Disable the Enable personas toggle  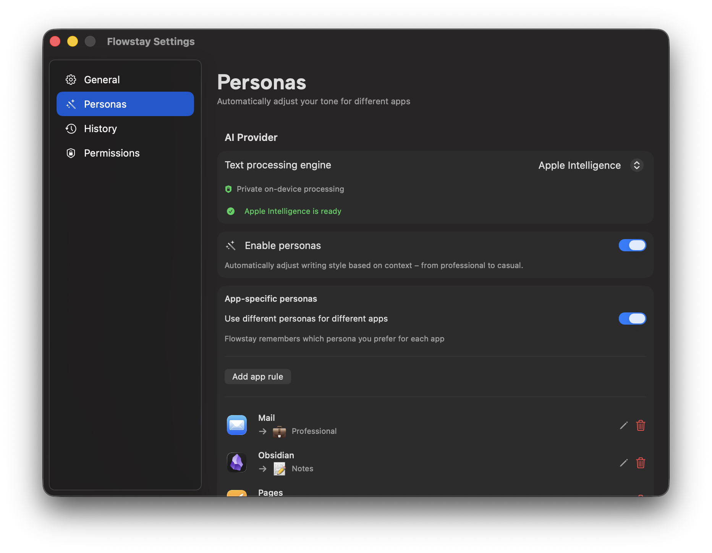[632, 246]
